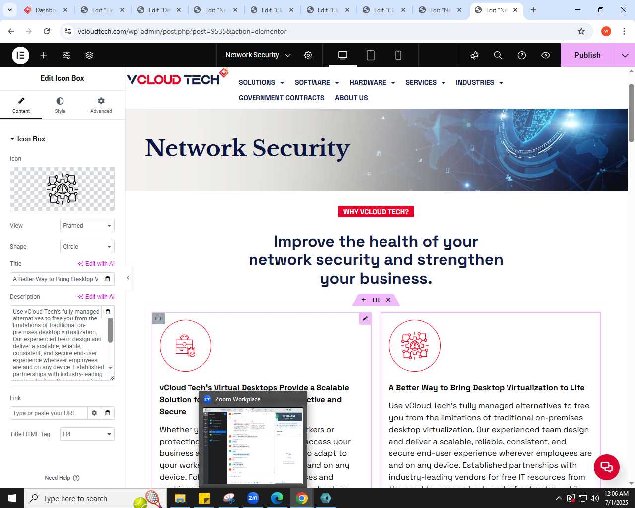Image resolution: width=635 pixels, height=508 pixels.
Task: Click the Publish button
Action: (x=587, y=55)
